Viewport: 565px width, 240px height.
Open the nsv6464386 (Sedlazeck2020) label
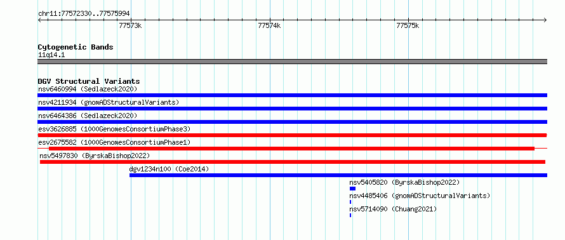coord(88,116)
